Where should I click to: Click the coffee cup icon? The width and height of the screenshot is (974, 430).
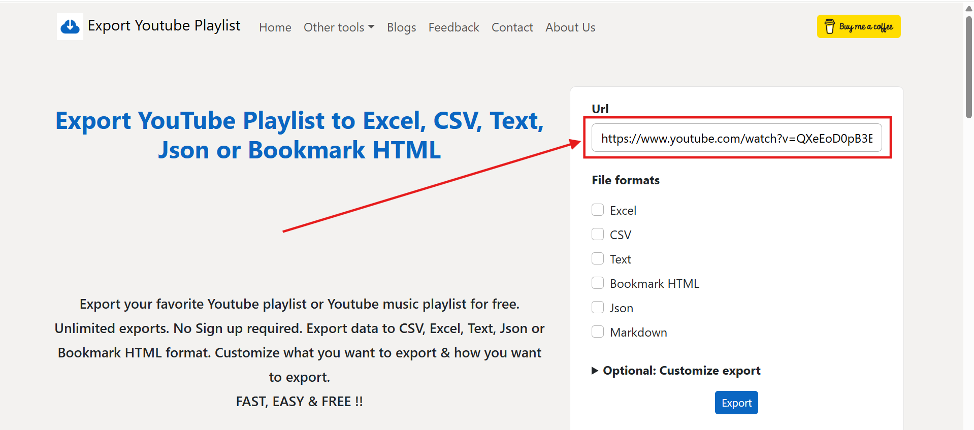(x=829, y=26)
